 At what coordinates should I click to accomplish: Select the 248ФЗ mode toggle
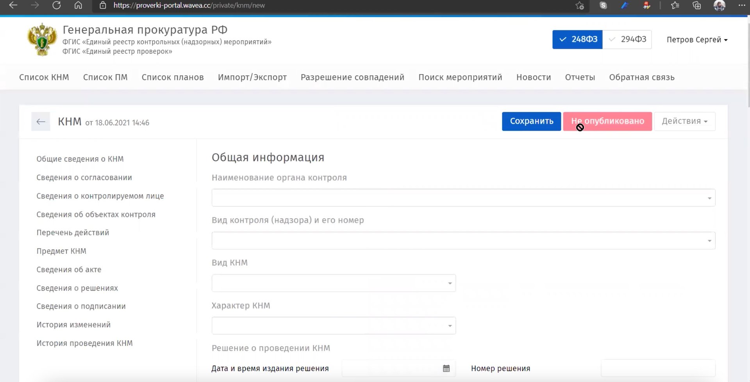click(x=577, y=39)
